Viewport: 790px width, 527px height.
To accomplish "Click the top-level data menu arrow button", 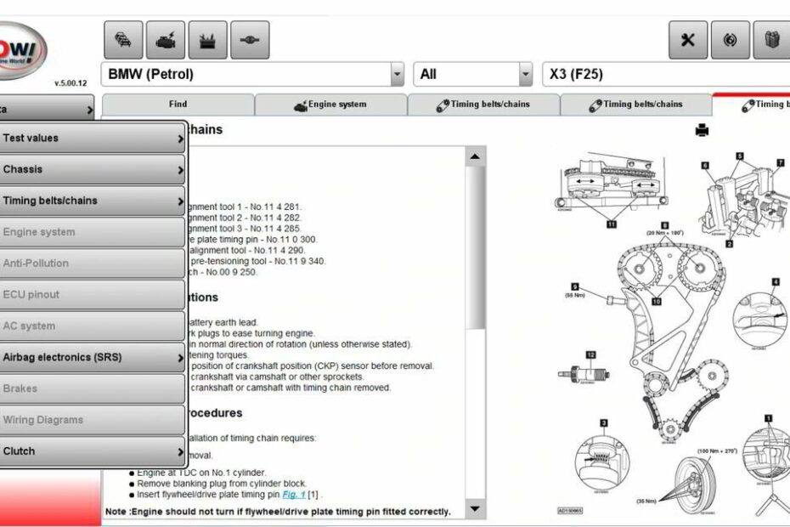I will coord(47,109).
